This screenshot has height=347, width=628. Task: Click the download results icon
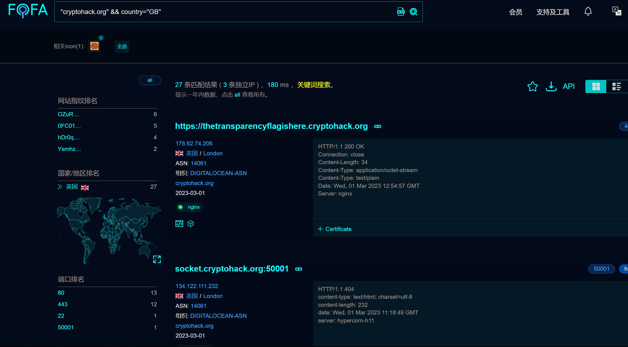pyautogui.click(x=551, y=86)
